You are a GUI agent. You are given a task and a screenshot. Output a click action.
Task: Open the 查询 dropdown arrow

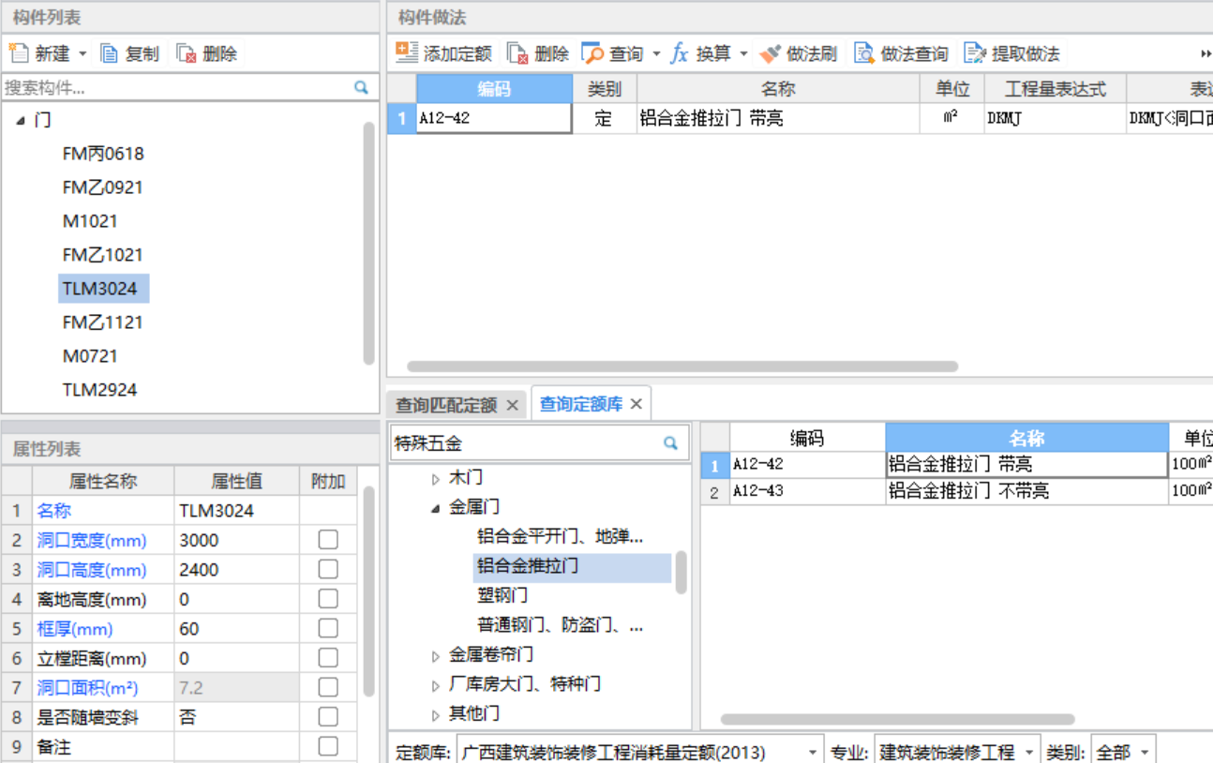click(656, 54)
